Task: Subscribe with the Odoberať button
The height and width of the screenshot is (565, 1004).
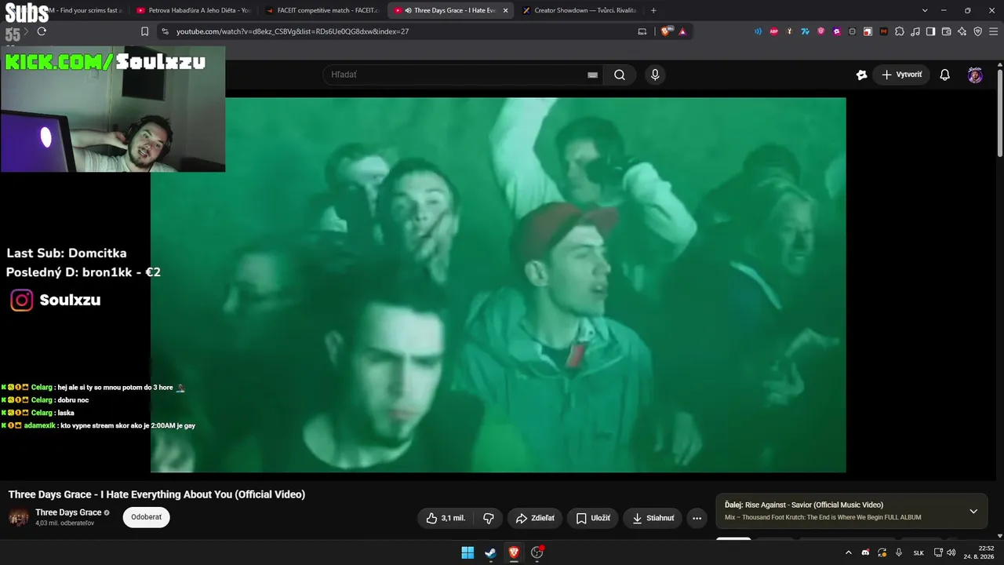Action: [147, 517]
